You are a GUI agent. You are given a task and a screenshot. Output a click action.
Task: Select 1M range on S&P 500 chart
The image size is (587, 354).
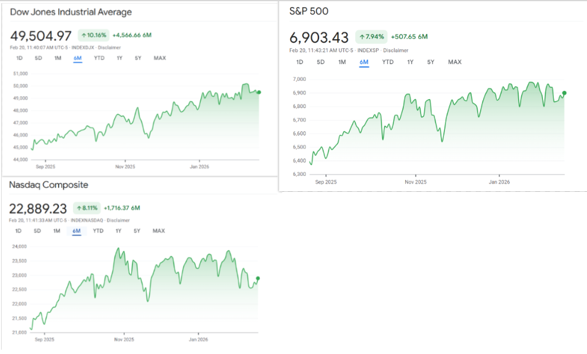[342, 62]
